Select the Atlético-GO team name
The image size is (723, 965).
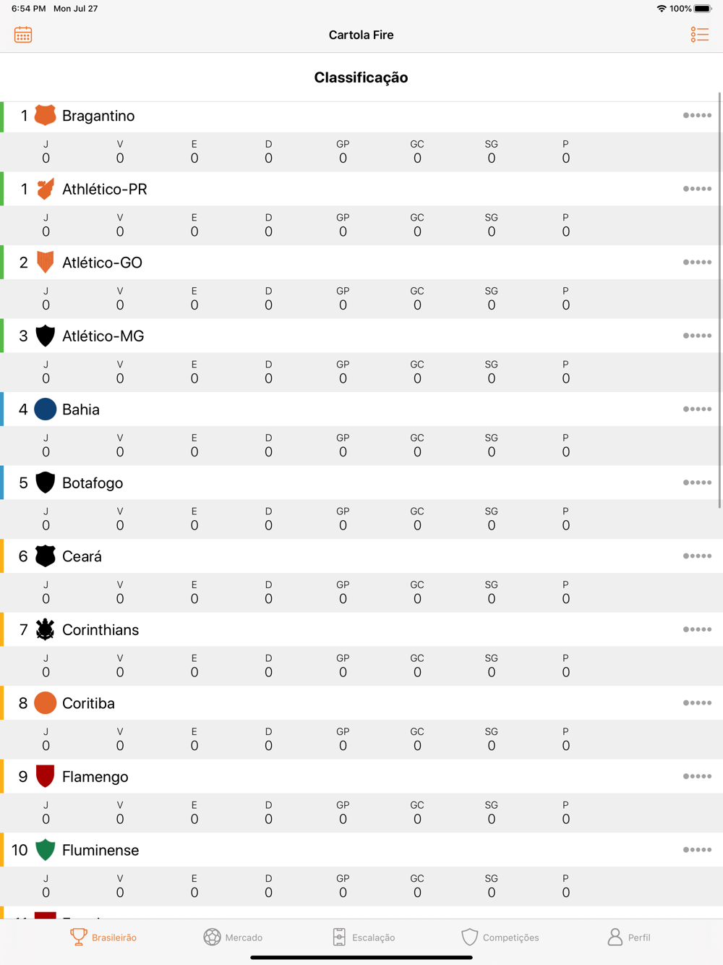click(x=102, y=263)
